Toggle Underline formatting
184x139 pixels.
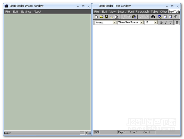click(171, 23)
